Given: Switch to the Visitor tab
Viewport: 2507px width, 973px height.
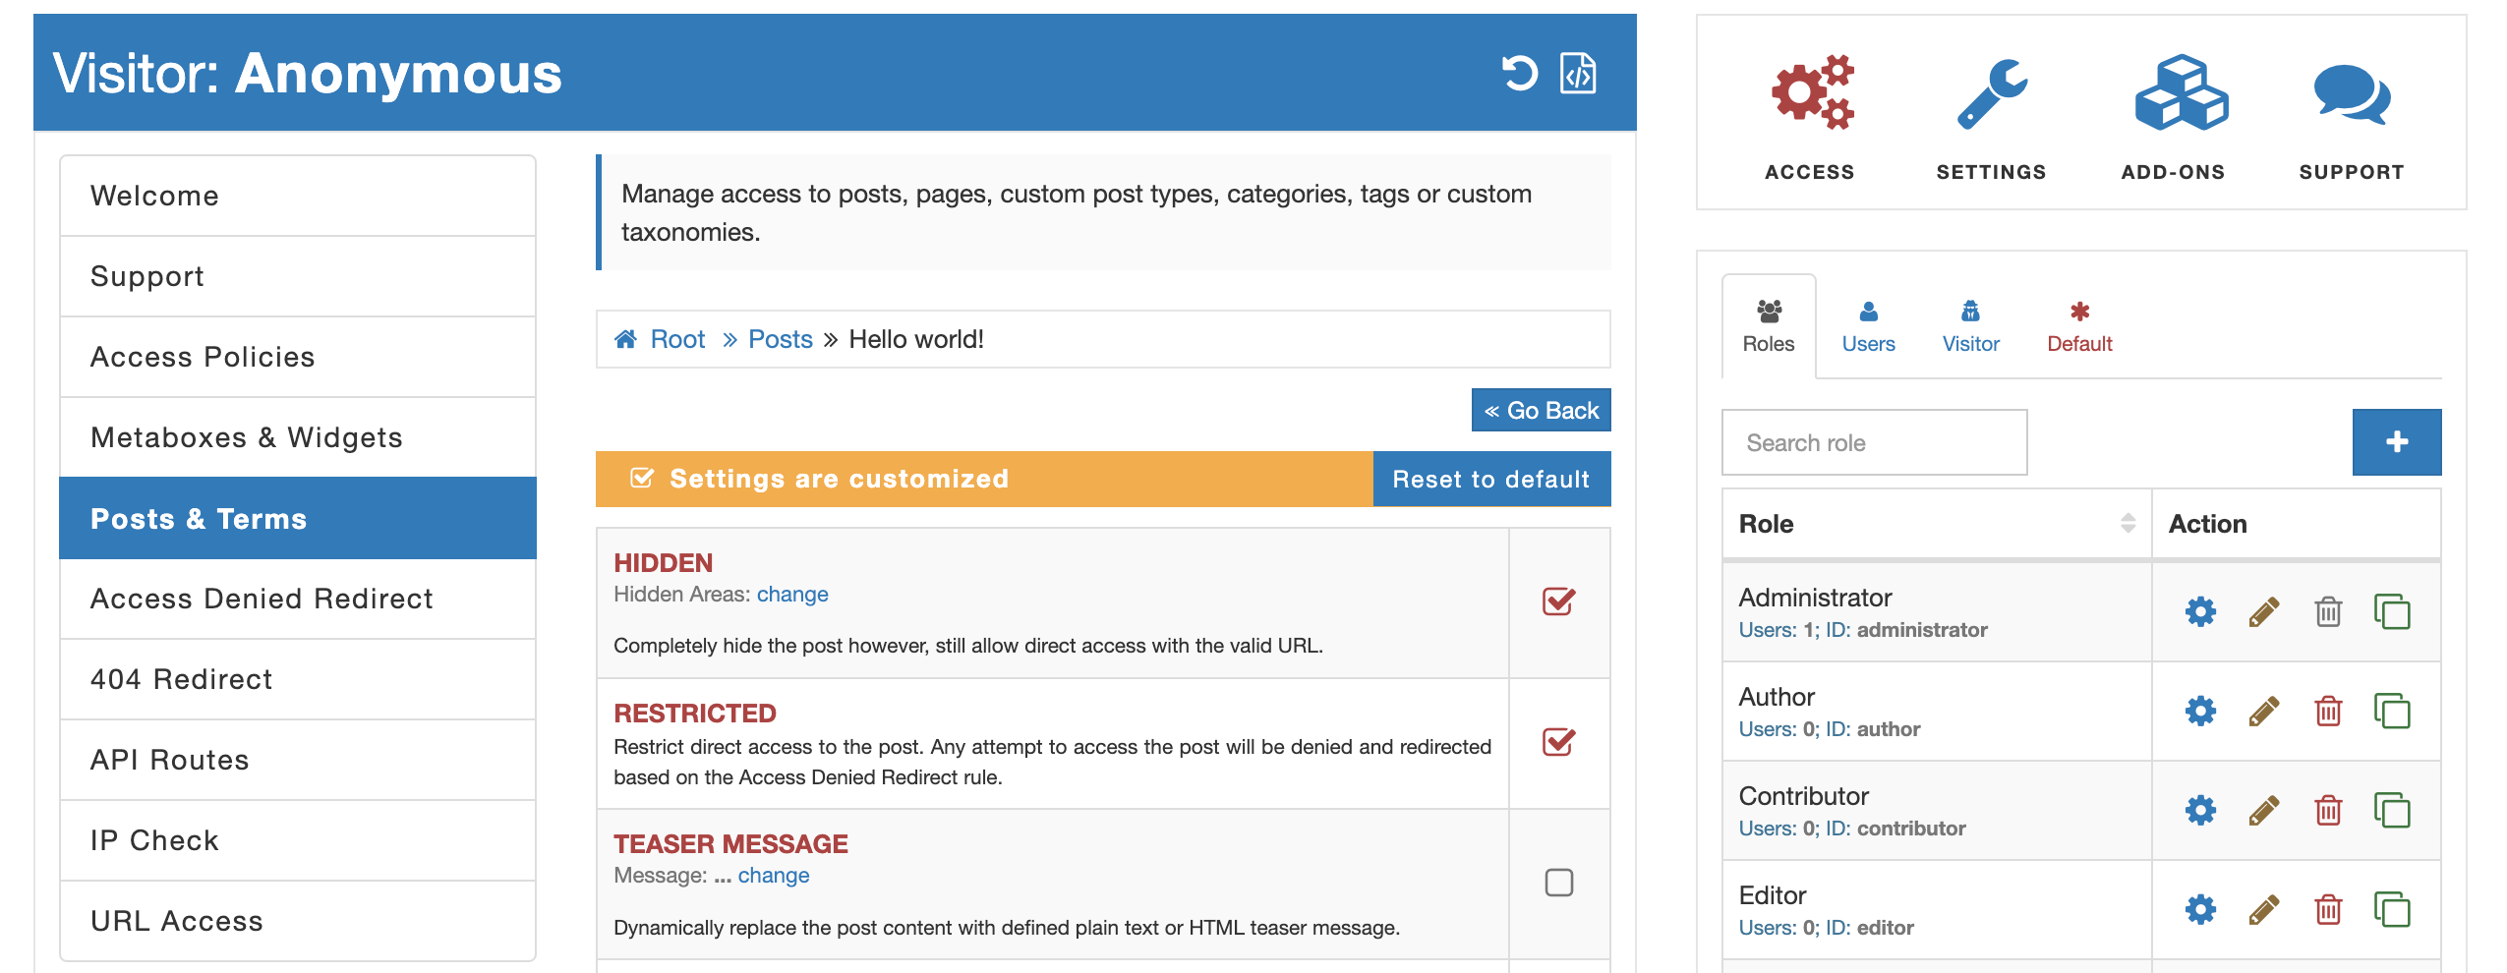Looking at the screenshot, I should click(1969, 326).
